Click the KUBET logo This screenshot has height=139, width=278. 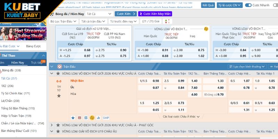22,11
